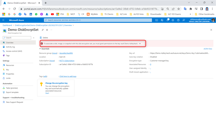Open Az103 links bookmark folder

tap(137, 14)
